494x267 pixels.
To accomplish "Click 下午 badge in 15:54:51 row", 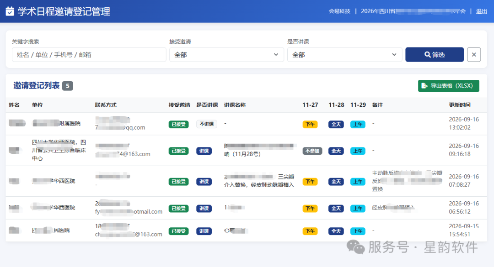I will tap(310, 231).
